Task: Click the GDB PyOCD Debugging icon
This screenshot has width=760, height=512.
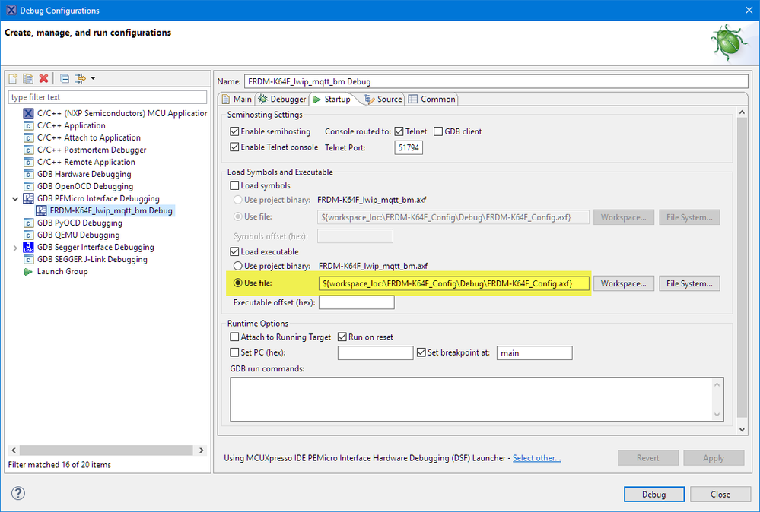Action: pyautogui.click(x=29, y=223)
